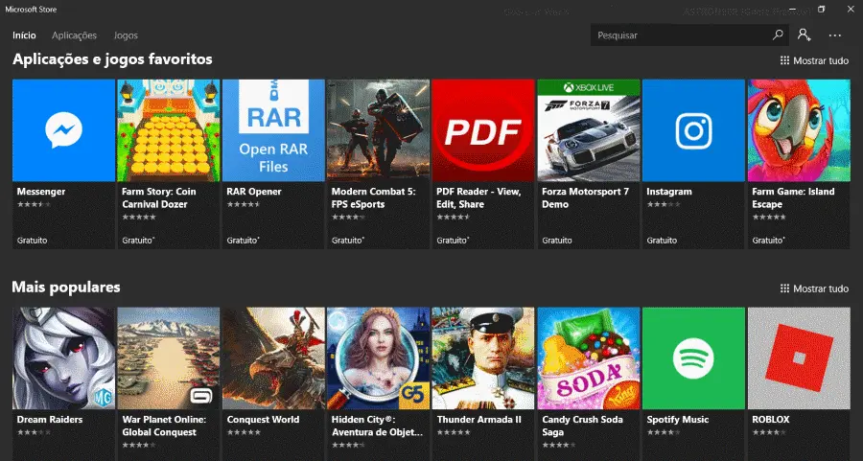This screenshot has width=863, height=461.
Task: Open the War Planet Online artwork
Action: coord(169,358)
